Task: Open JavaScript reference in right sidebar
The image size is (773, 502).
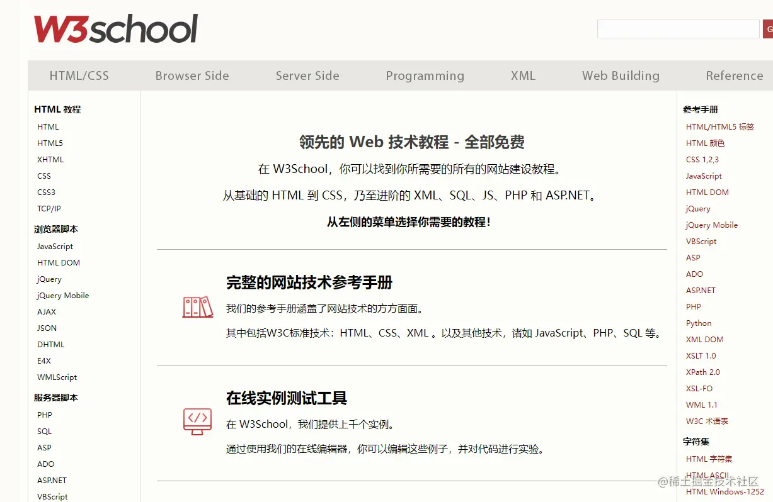Action: pos(704,176)
